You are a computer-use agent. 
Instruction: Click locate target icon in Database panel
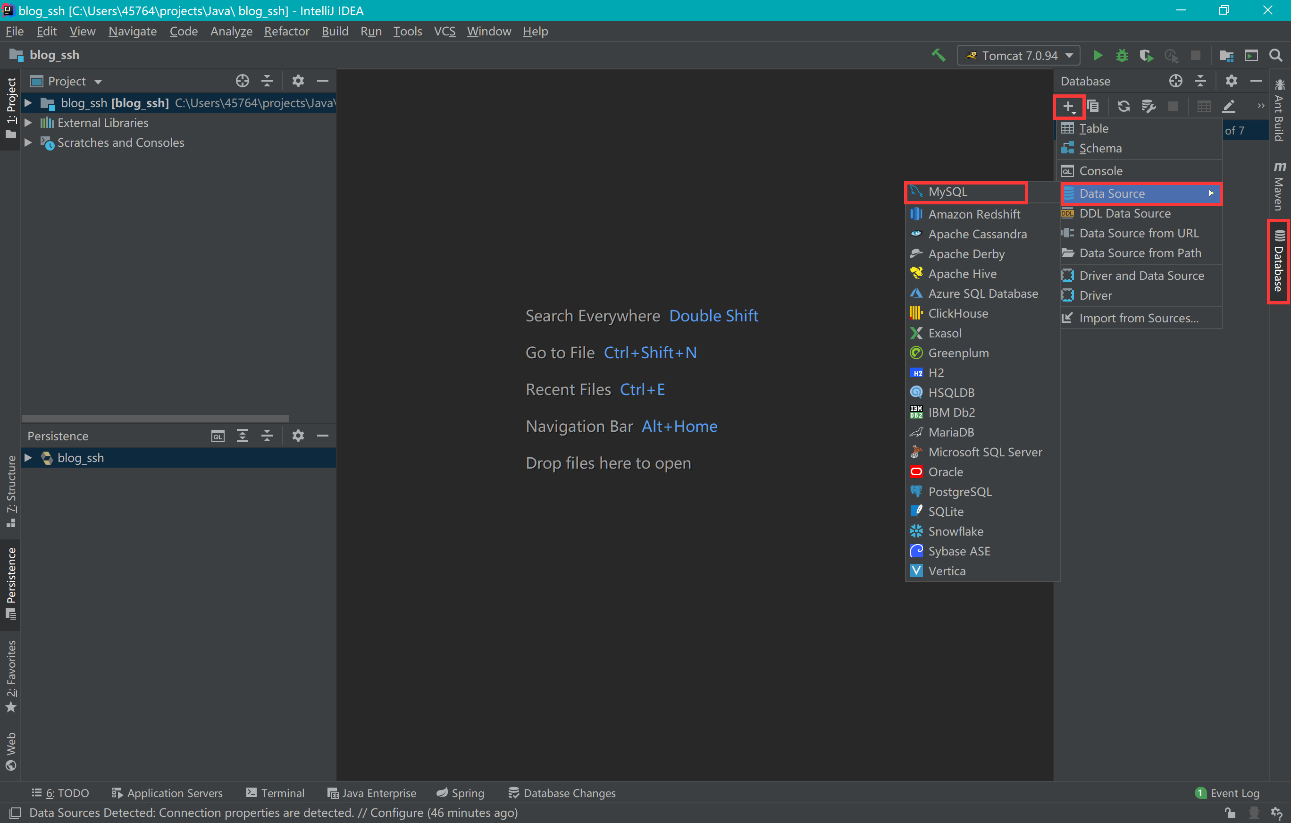click(x=1176, y=81)
